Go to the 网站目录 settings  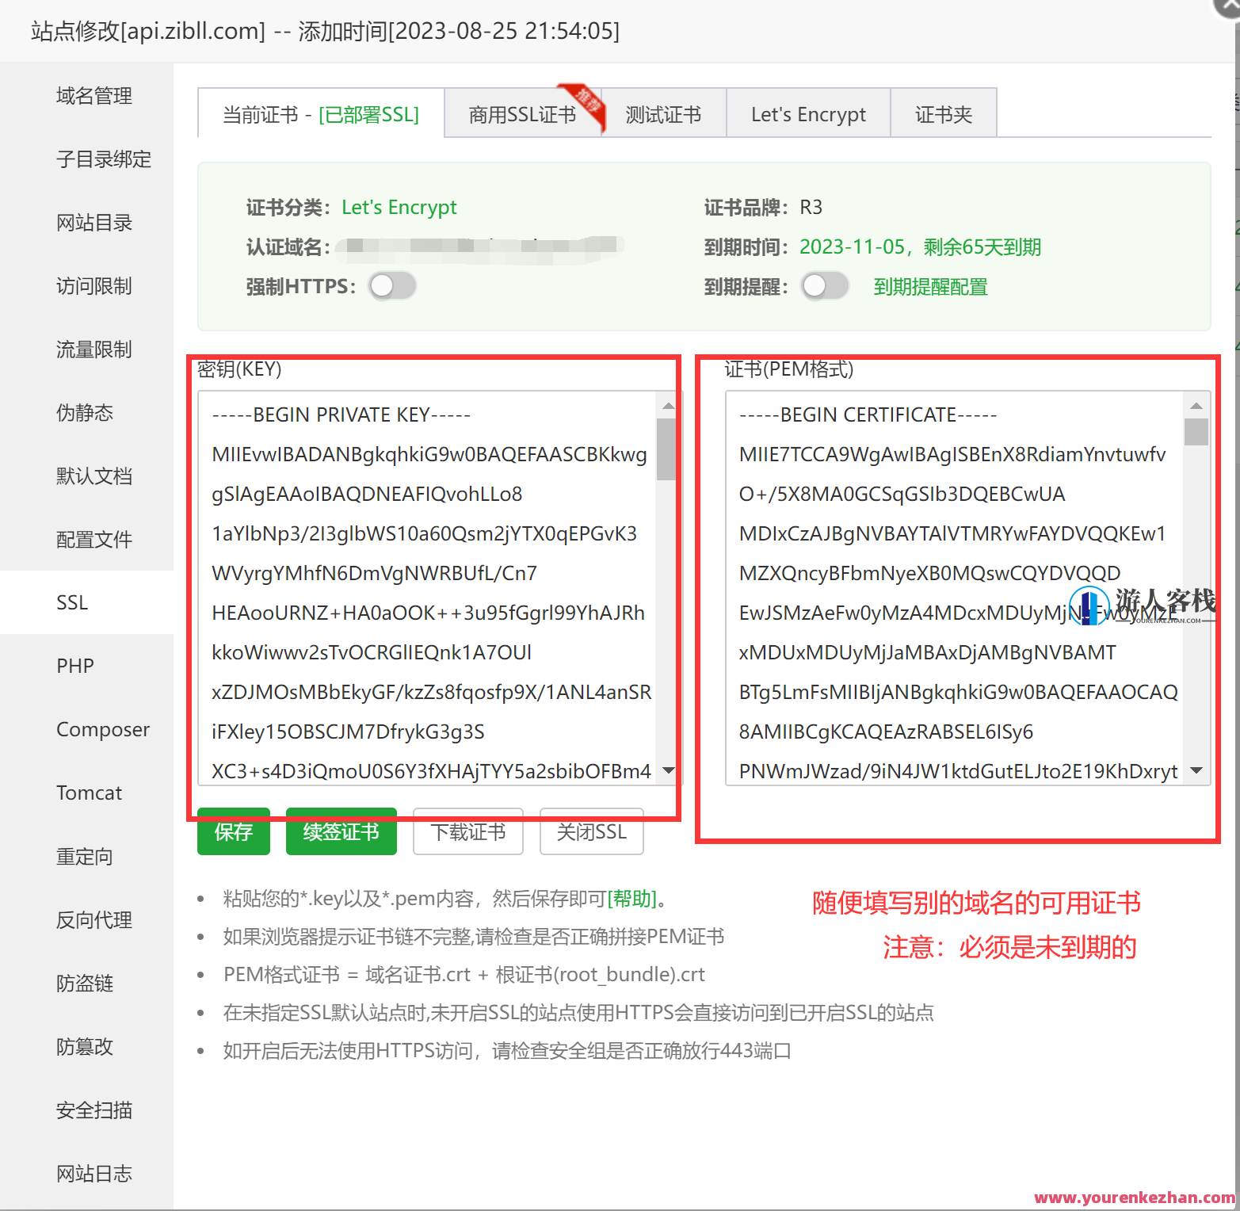coord(93,223)
